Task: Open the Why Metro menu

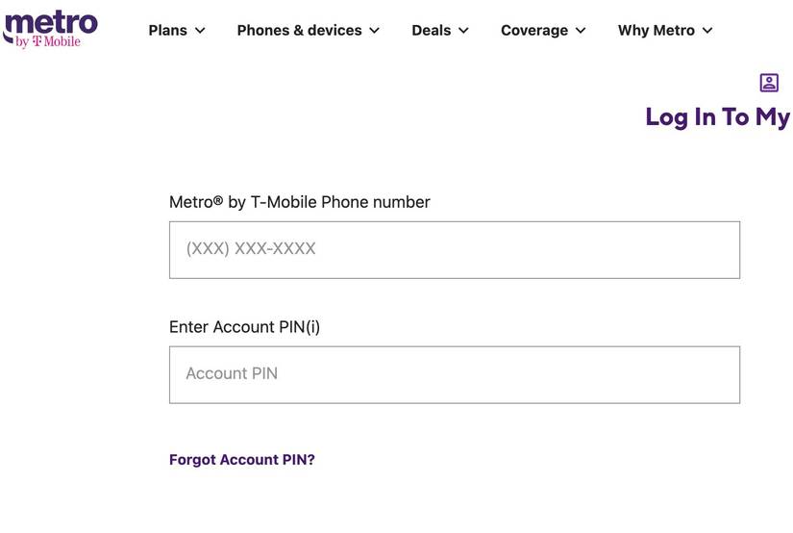Action: [656, 31]
